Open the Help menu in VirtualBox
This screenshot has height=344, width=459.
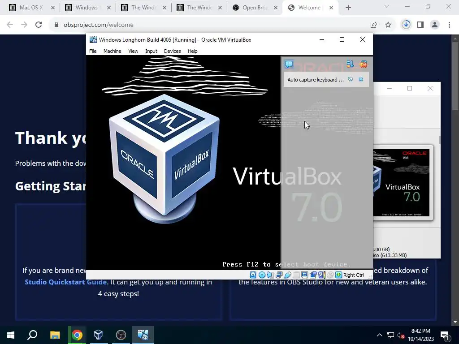pos(192,51)
